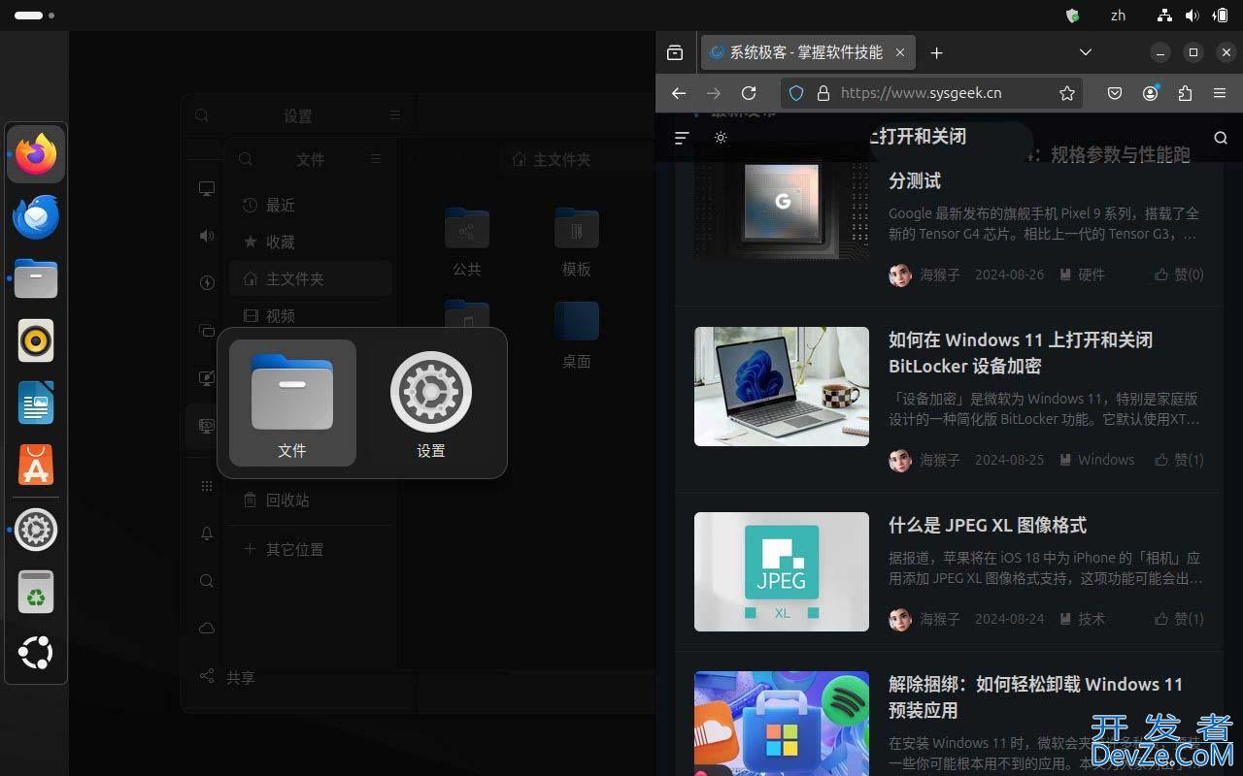Open the Trash icon in the dock
Viewport: 1243px width, 776px height.
pos(36,592)
